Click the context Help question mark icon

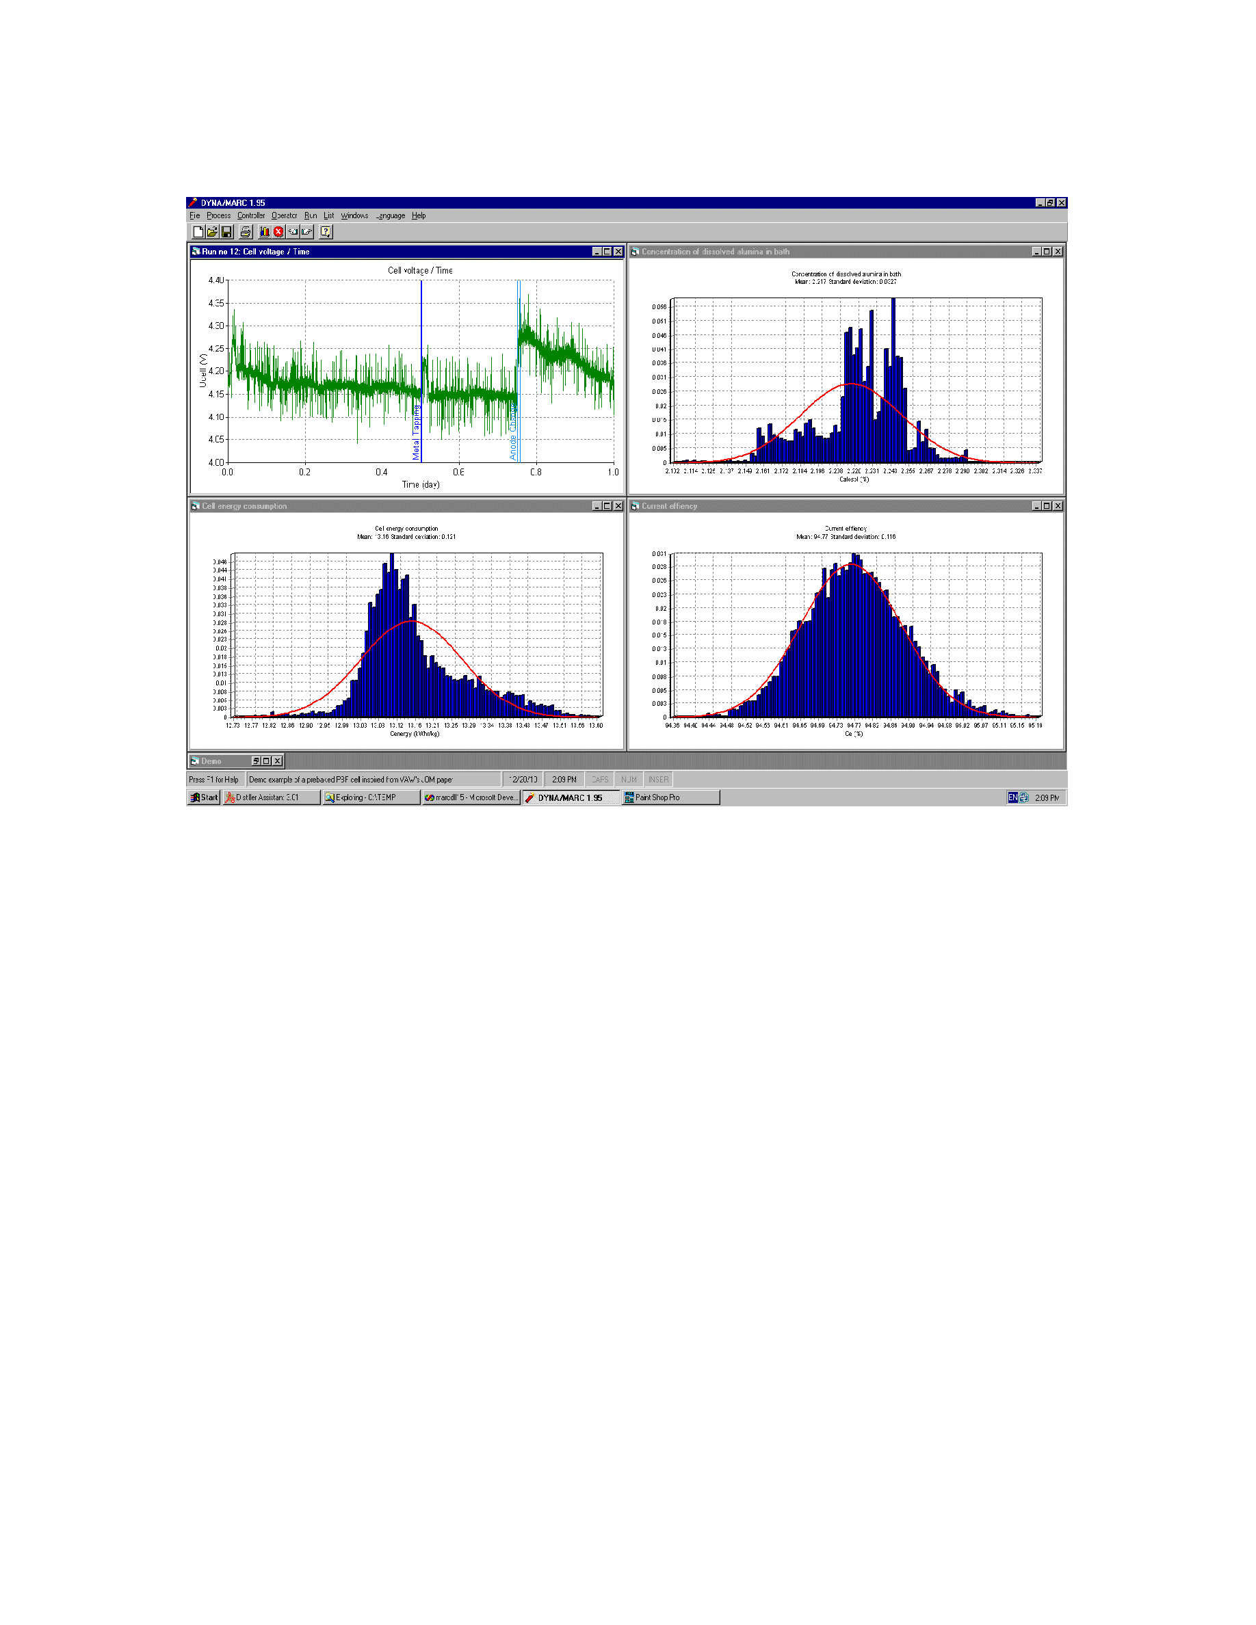[326, 232]
